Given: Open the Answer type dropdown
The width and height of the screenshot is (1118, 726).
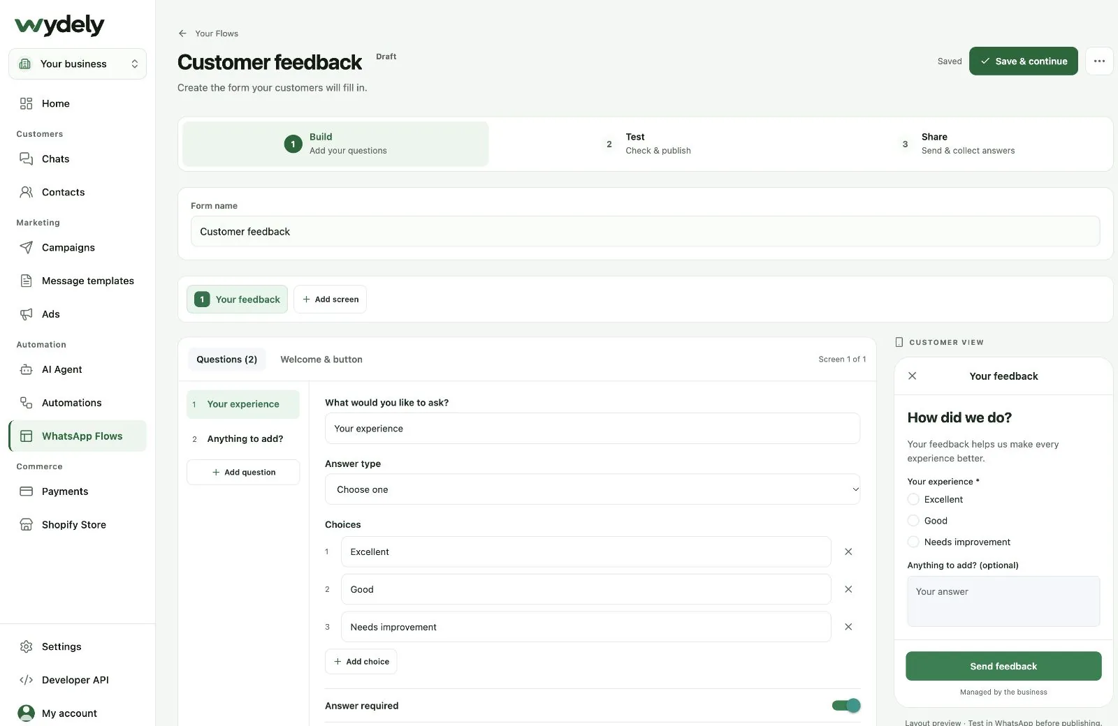Looking at the screenshot, I should tap(593, 489).
